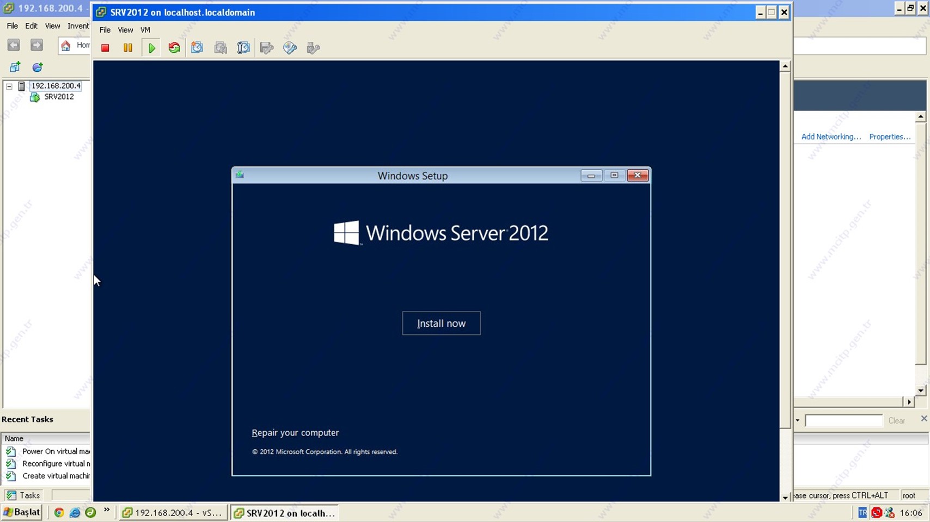Click the Install now button
This screenshot has width=930, height=522.
pyautogui.click(x=441, y=324)
